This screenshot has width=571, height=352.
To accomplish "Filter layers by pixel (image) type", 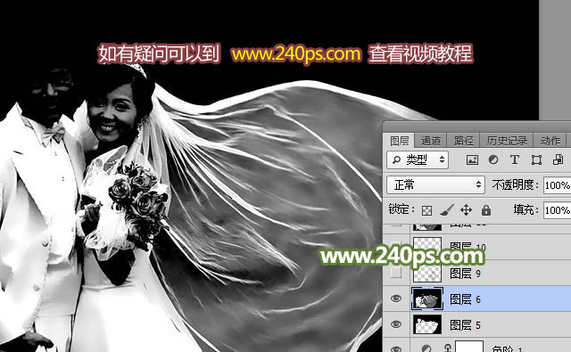I will pos(472,160).
